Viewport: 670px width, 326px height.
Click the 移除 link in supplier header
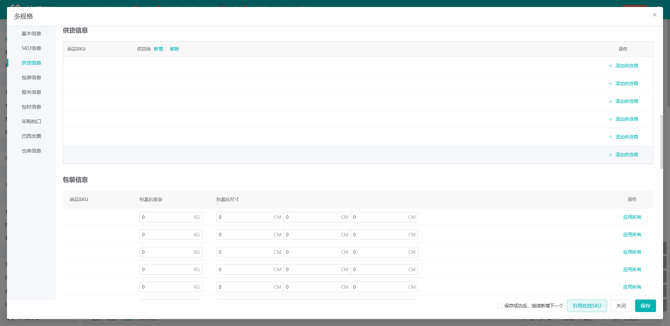174,49
